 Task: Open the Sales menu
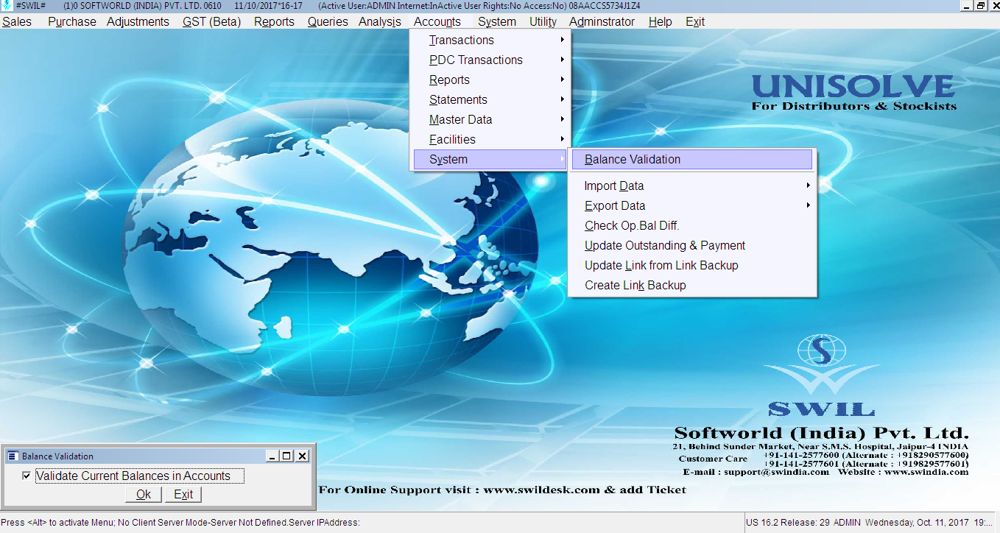click(x=17, y=22)
